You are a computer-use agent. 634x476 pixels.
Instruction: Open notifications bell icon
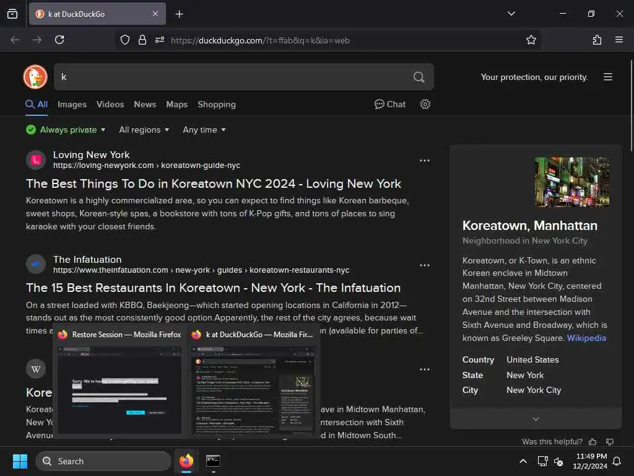point(617,461)
